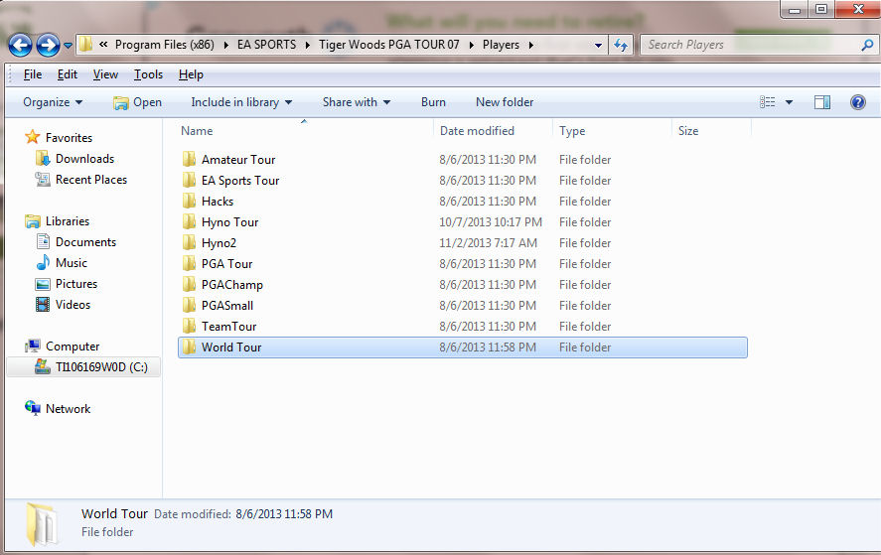
Task: Open the Tools menu
Action: (x=148, y=74)
